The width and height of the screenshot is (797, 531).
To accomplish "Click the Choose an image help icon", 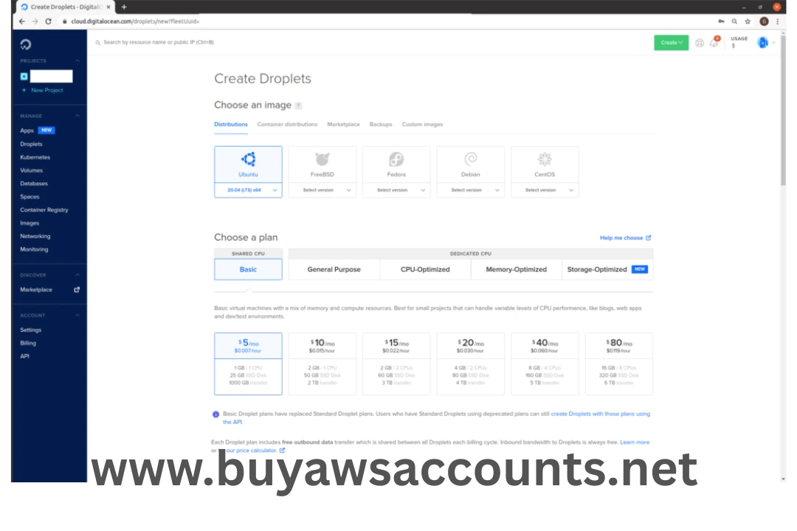I will tap(298, 105).
